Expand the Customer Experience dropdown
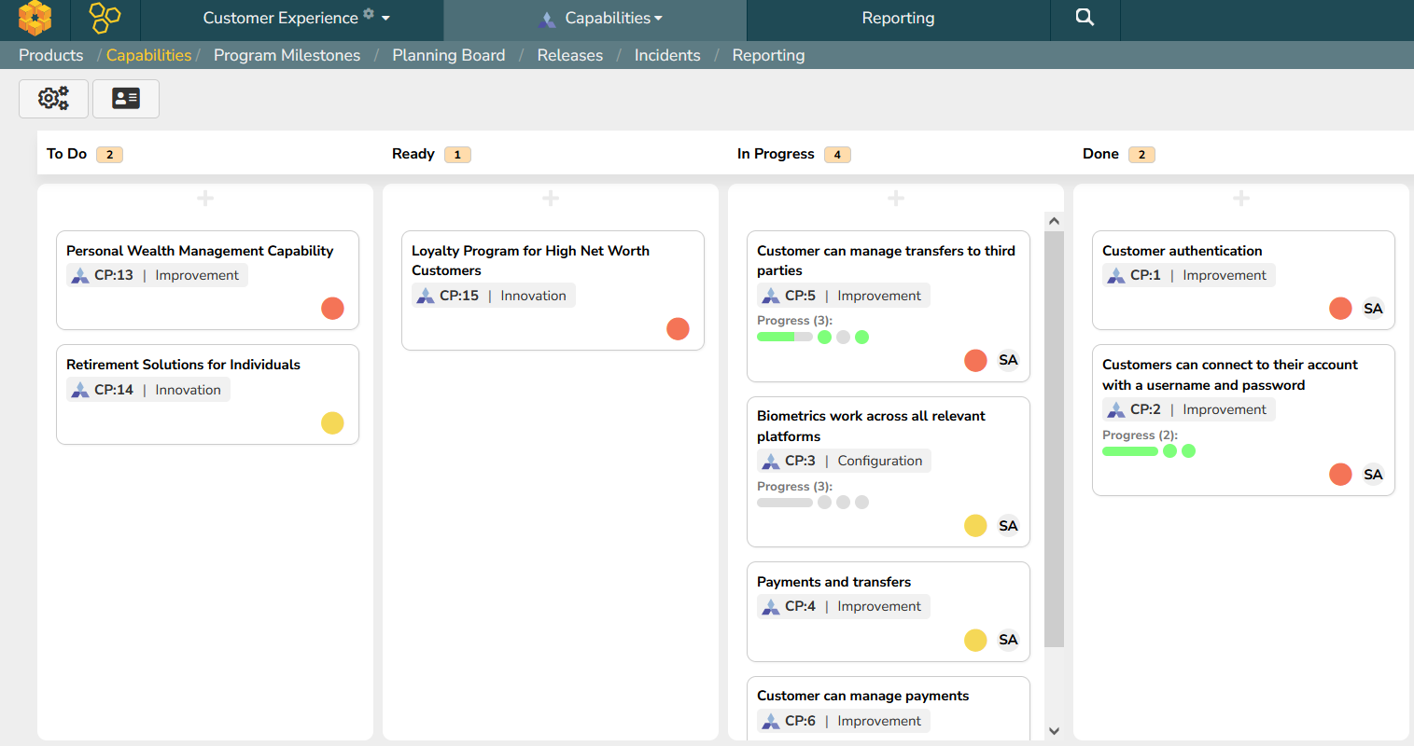1414x746 pixels. click(x=385, y=19)
